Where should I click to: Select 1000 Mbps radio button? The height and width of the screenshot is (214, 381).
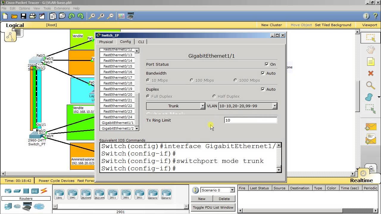pos(235,80)
